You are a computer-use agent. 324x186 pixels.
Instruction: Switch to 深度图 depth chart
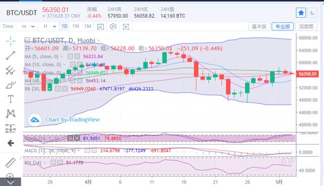click(306, 26)
